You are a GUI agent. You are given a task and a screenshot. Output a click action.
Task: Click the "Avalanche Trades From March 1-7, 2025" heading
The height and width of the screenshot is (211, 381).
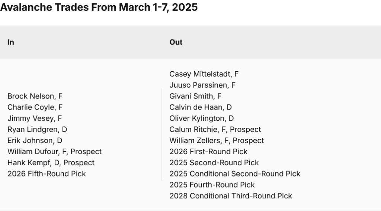99,8
